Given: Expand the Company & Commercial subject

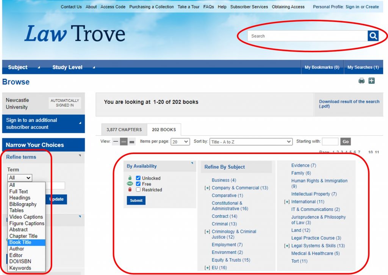Looking at the screenshot, I should coord(207,188).
